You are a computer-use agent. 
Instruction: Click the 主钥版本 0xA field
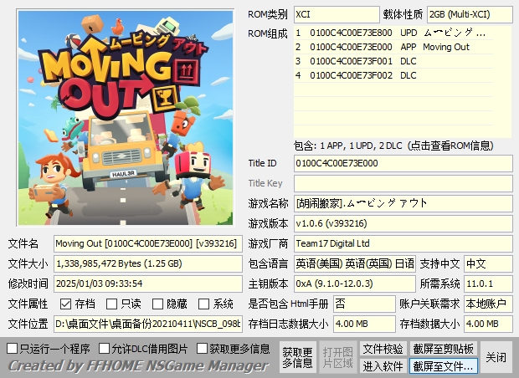coord(354,283)
